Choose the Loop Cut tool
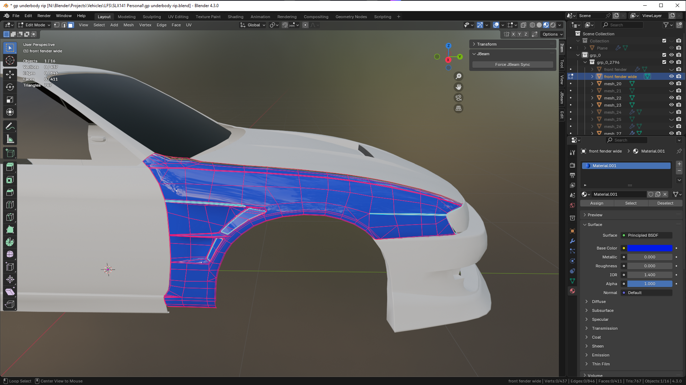The height and width of the screenshot is (385, 686). point(10,205)
